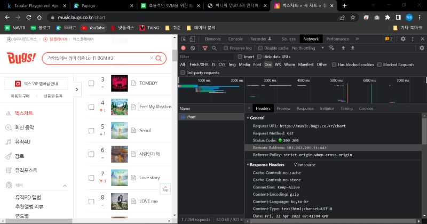Click the Bugs search magnifier icon
Image resolution: width=427 pixels, height=224 pixels.
tap(159, 58)
